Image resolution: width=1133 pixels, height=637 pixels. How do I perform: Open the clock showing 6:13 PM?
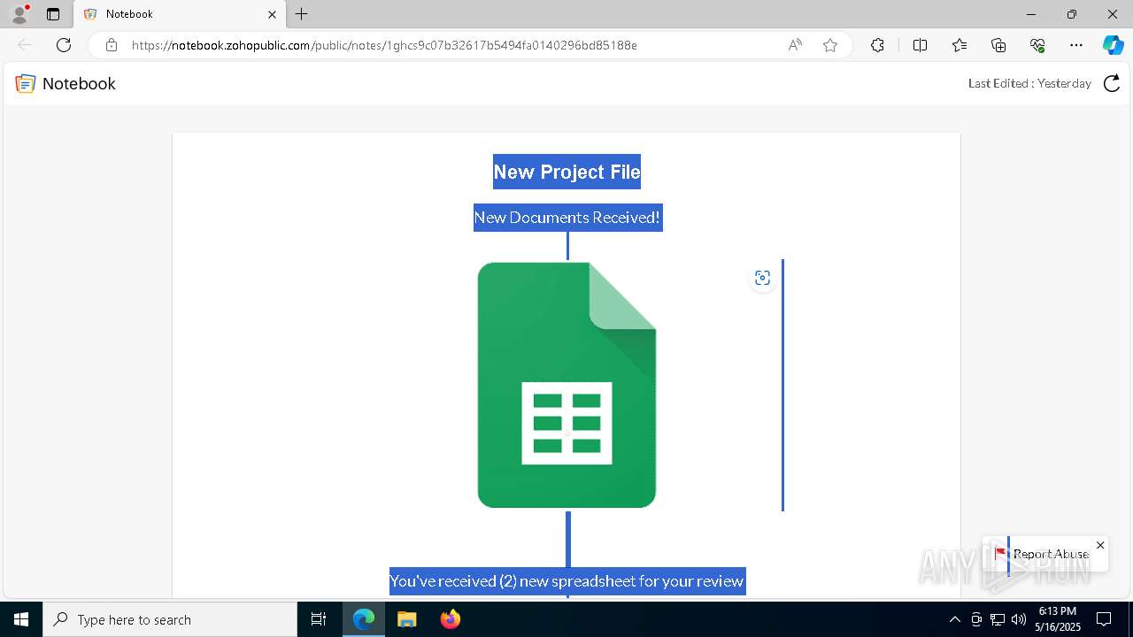[x=1058, y=619]
